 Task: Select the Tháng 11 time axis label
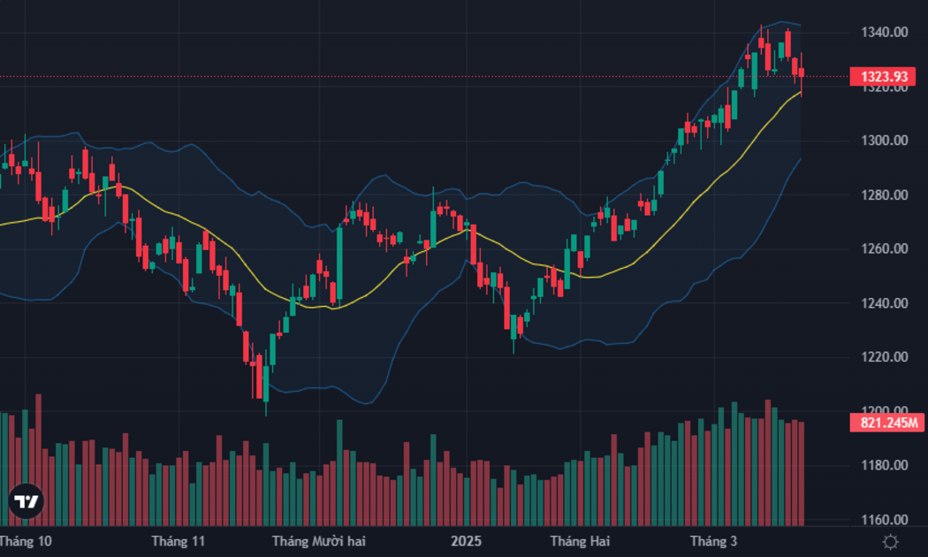(x=179, y=541)
